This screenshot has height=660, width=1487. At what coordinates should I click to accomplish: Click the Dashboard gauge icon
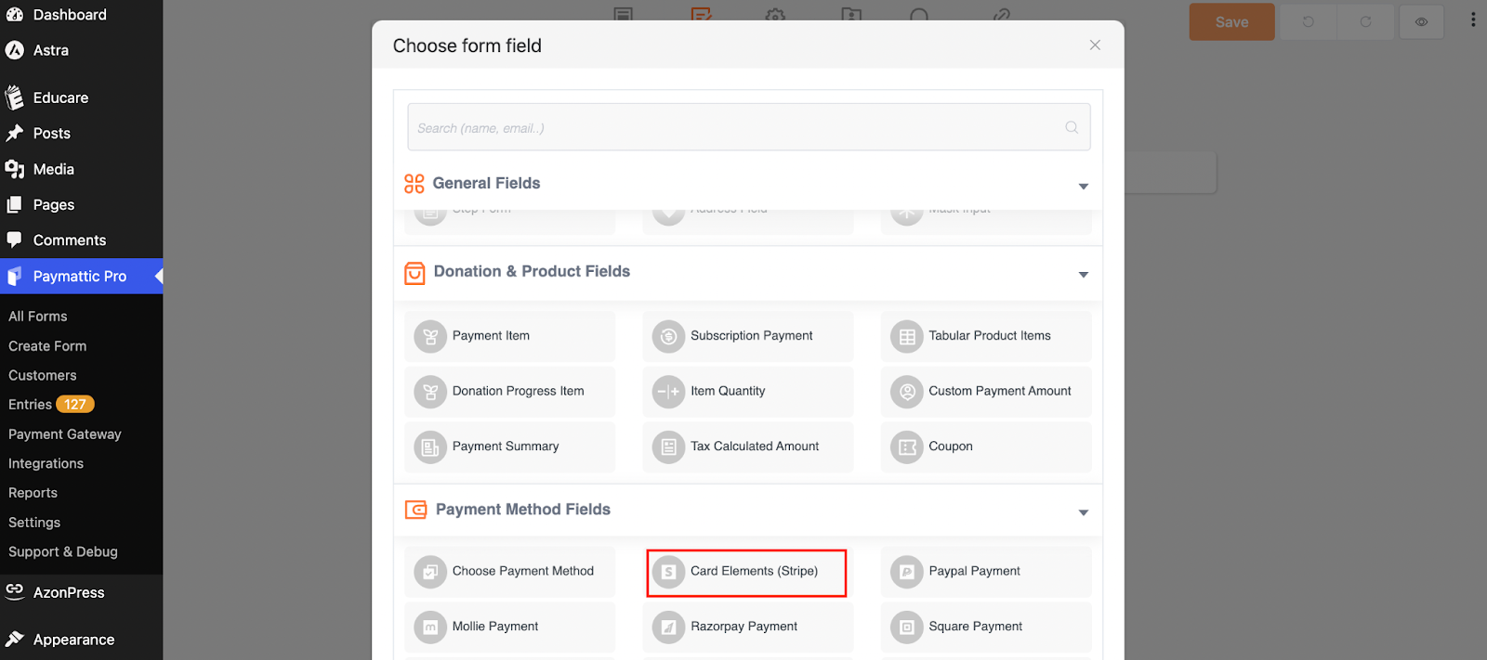click(14, 15)
